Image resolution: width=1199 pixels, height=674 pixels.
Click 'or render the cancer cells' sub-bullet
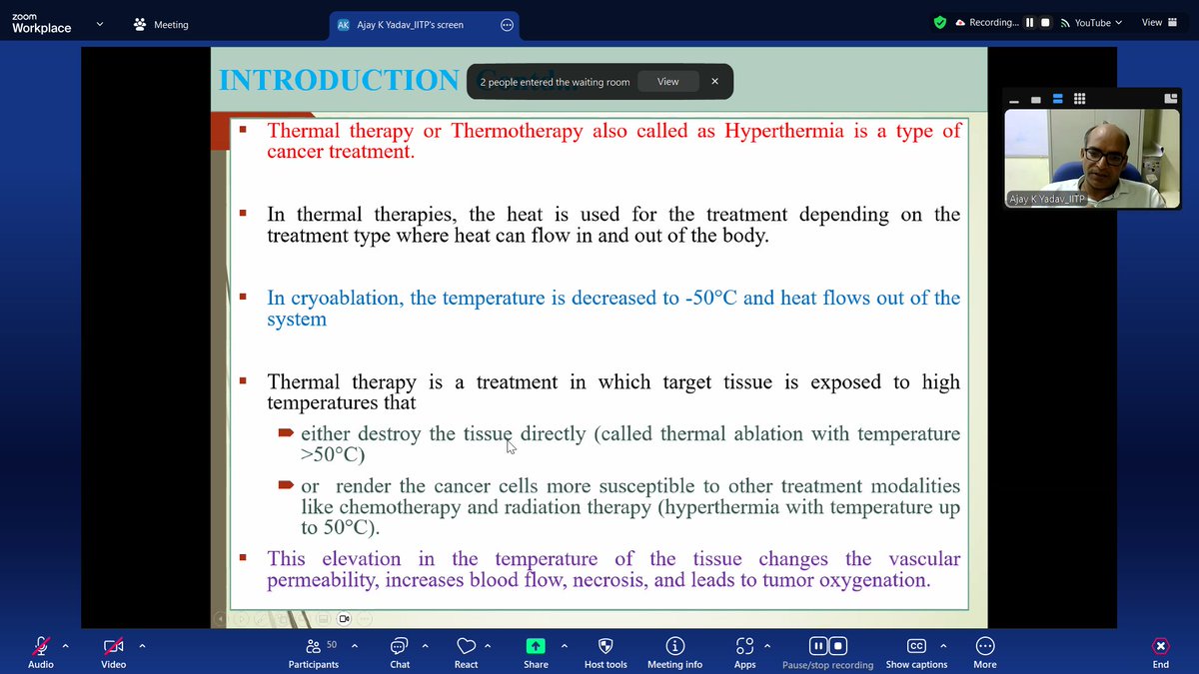pos(630,507)
